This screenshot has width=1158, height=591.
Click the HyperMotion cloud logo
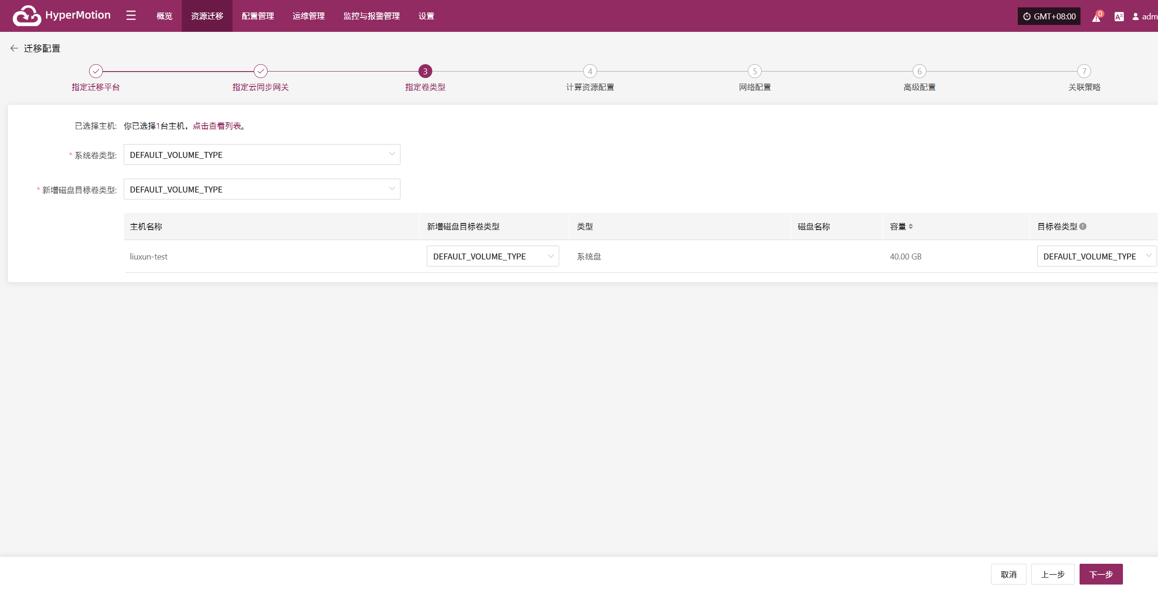27,16
